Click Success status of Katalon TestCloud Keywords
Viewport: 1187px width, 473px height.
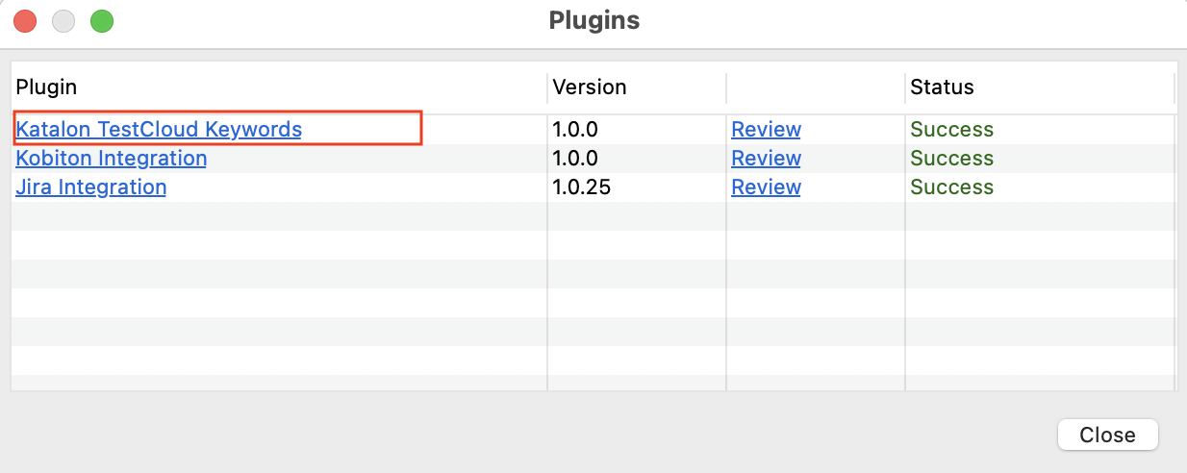point(951,129)
